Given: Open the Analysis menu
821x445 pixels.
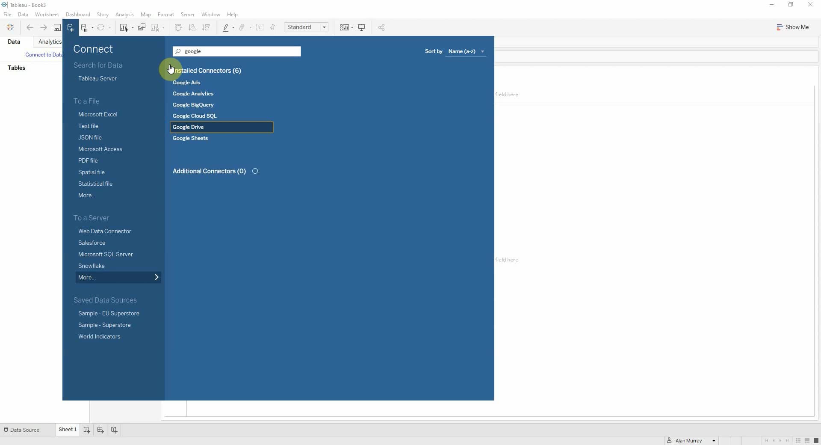Looking at the screenshot, I should (124, 14).
